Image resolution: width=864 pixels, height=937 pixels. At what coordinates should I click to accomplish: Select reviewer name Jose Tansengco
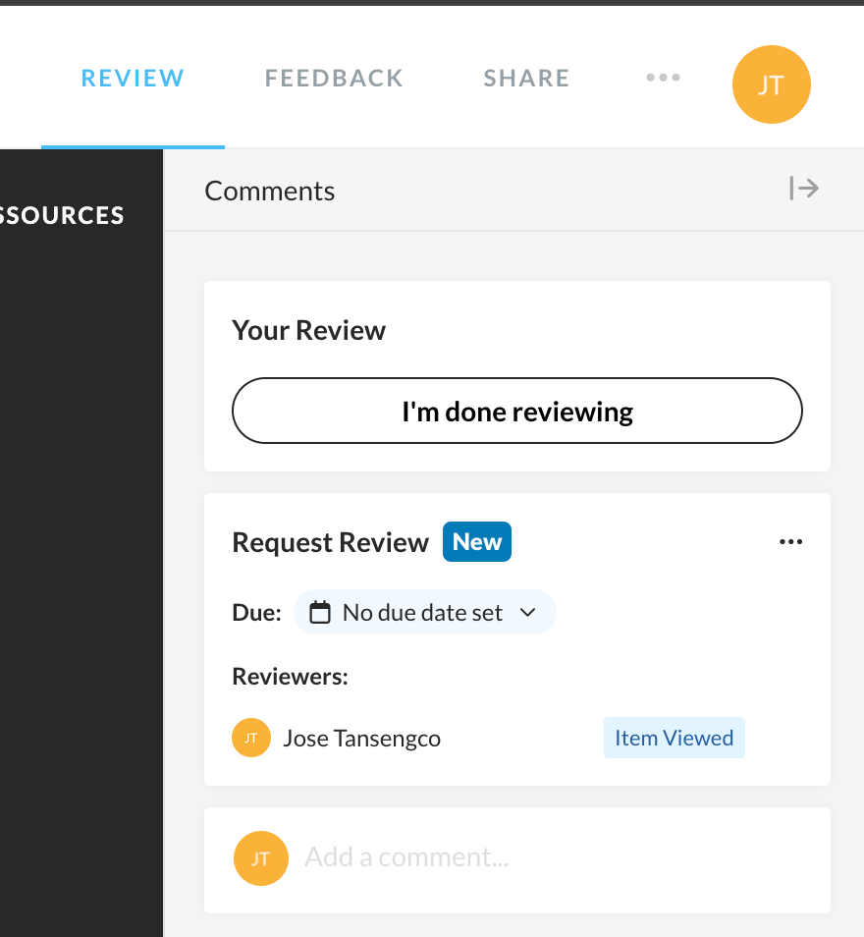click(361, 739)
